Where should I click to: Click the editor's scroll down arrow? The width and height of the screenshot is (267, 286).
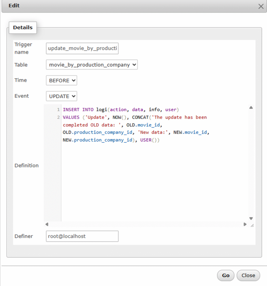click(x=251, y=218)
